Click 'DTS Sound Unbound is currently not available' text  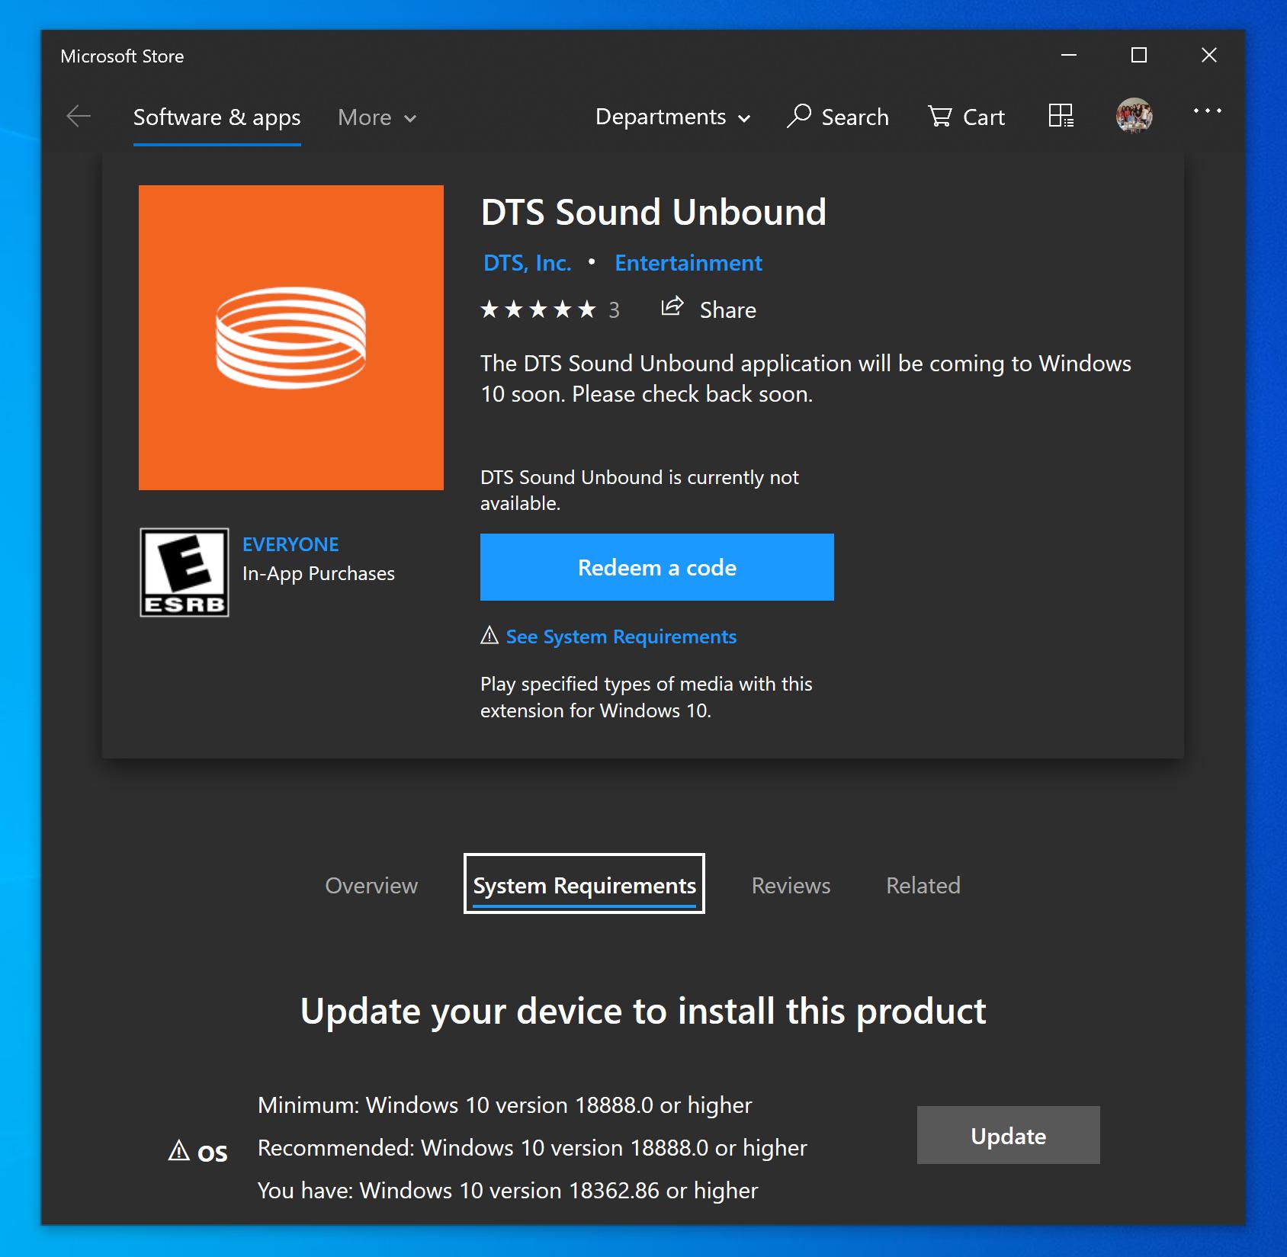[640, 490]
